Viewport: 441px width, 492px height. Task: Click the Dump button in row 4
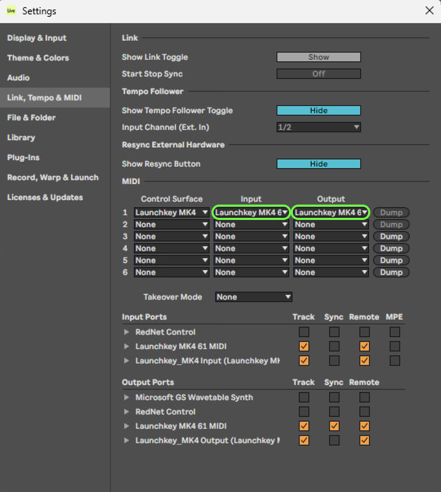(391, 248)
